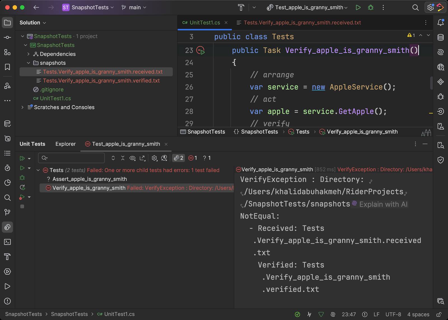
Task: Open the SnapshotTests project dropdown in title bar
Action: (x=88, y=8)
